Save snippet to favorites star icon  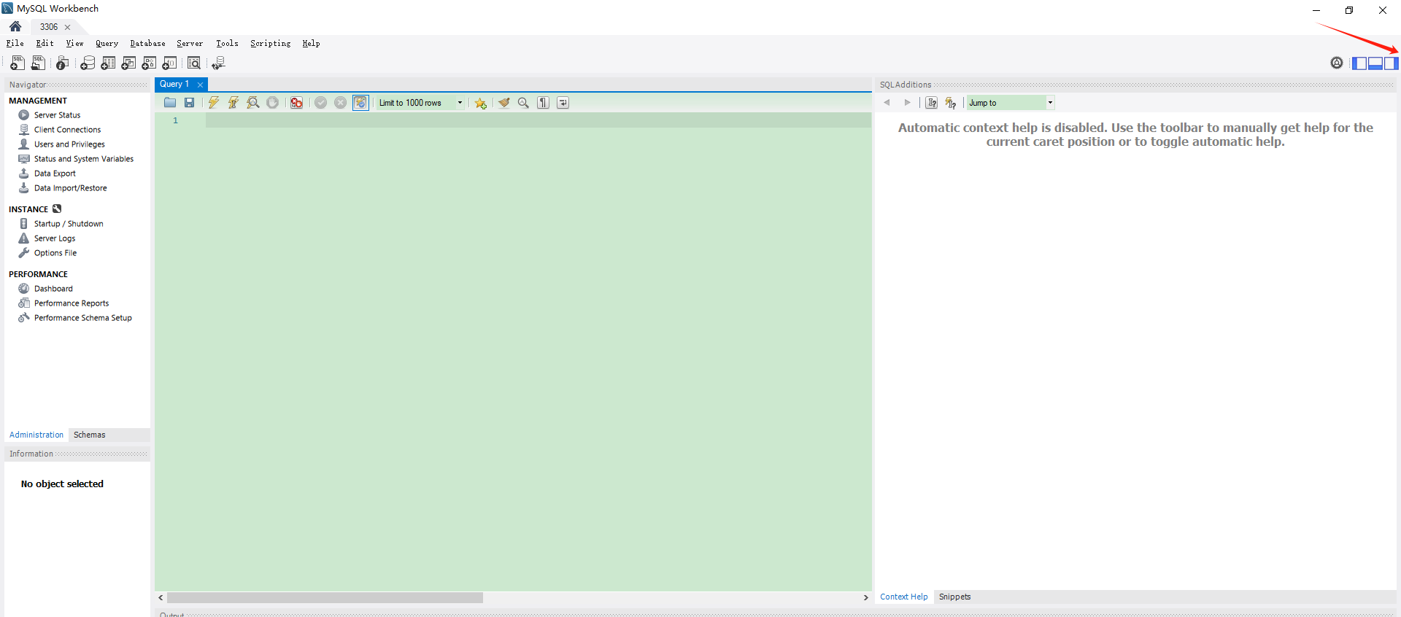coord(480,103)
